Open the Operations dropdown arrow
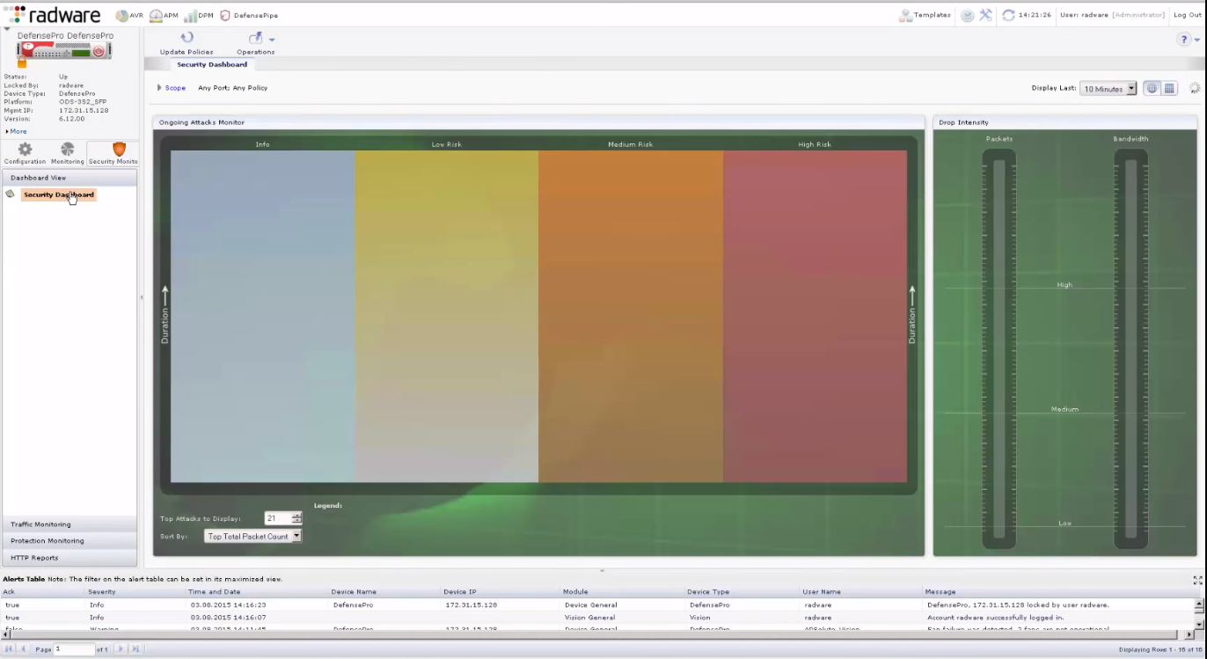Image resolution: width=1207 pixels, height=659 pixels. [x=272, y=40]
